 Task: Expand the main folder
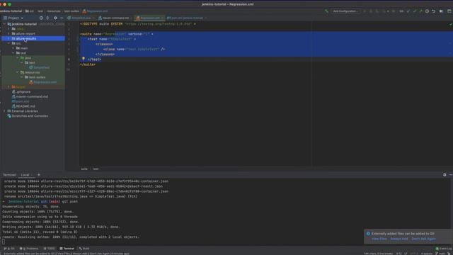coord(13,48)
